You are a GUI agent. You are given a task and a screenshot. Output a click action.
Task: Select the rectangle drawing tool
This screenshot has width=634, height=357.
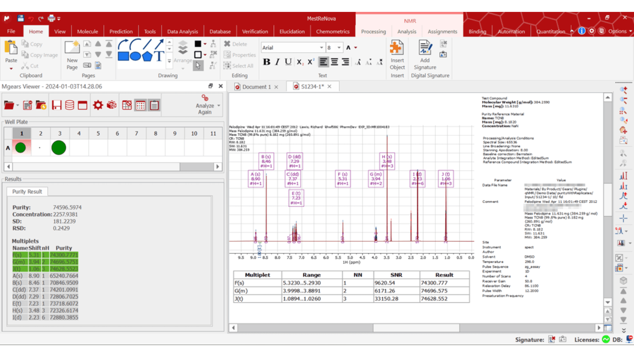click(x=124, y=56)
